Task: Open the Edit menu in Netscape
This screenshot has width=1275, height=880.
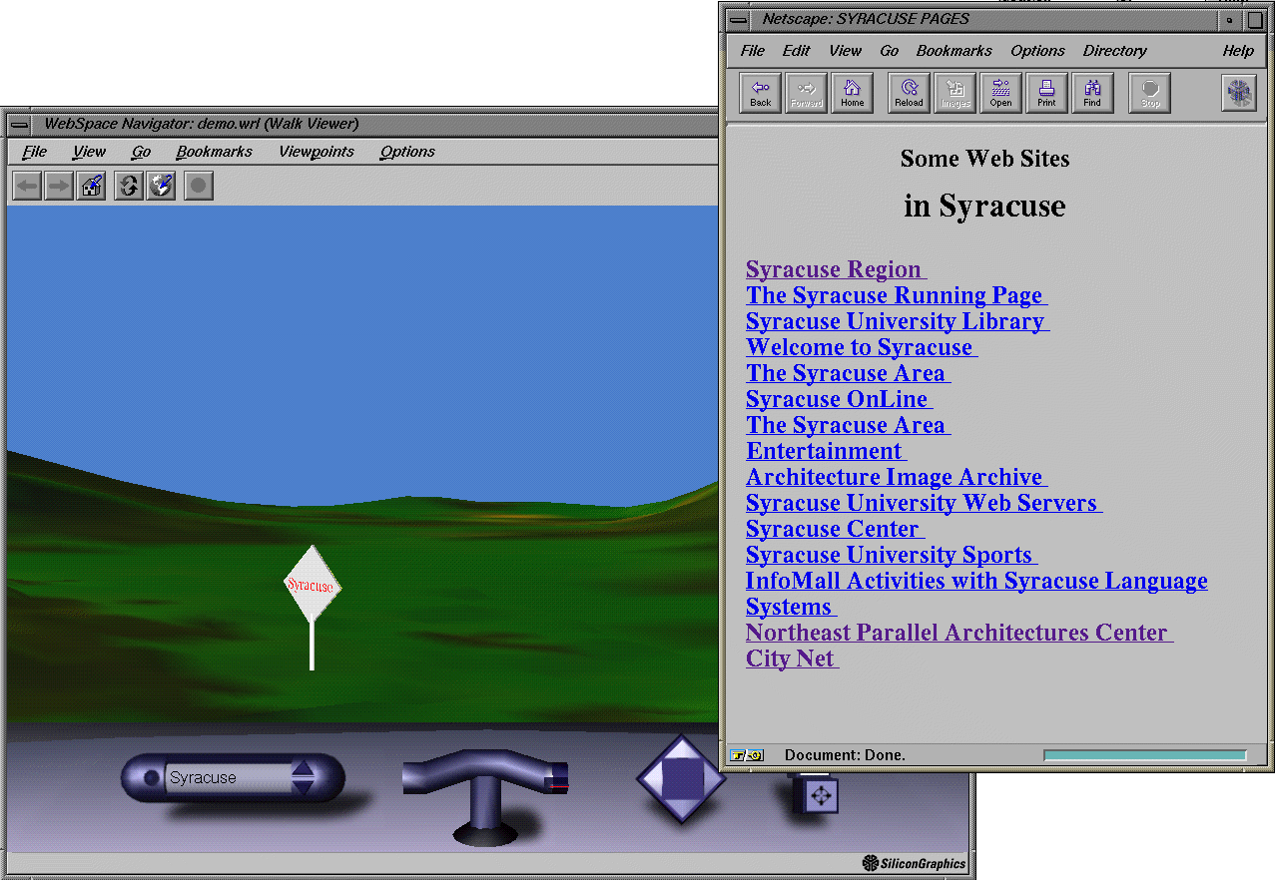Action: [796, 51]
